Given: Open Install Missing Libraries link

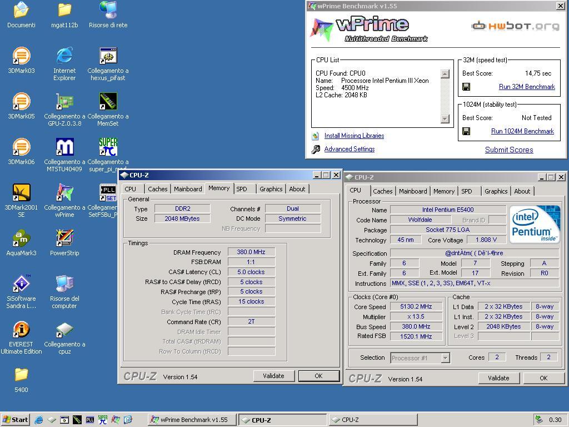Looking at the screenshot, I should [x=354, y=136].
